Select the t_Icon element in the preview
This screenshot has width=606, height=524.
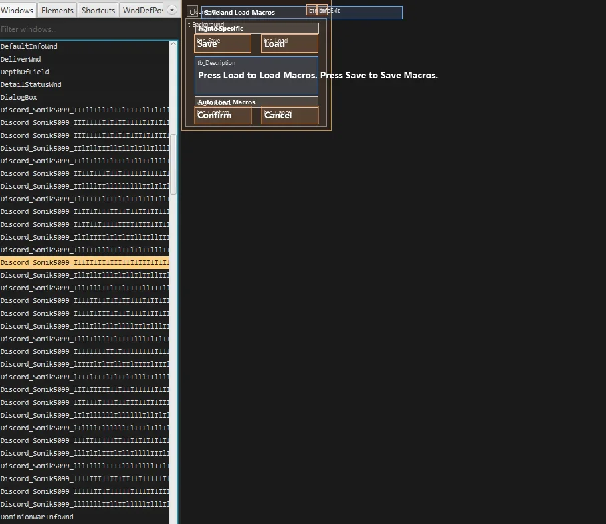tap(192, 11)
